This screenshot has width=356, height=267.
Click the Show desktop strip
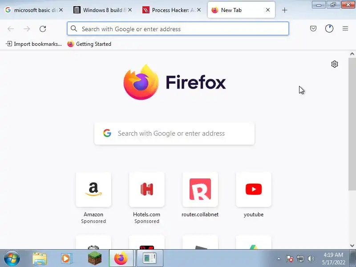353,259
